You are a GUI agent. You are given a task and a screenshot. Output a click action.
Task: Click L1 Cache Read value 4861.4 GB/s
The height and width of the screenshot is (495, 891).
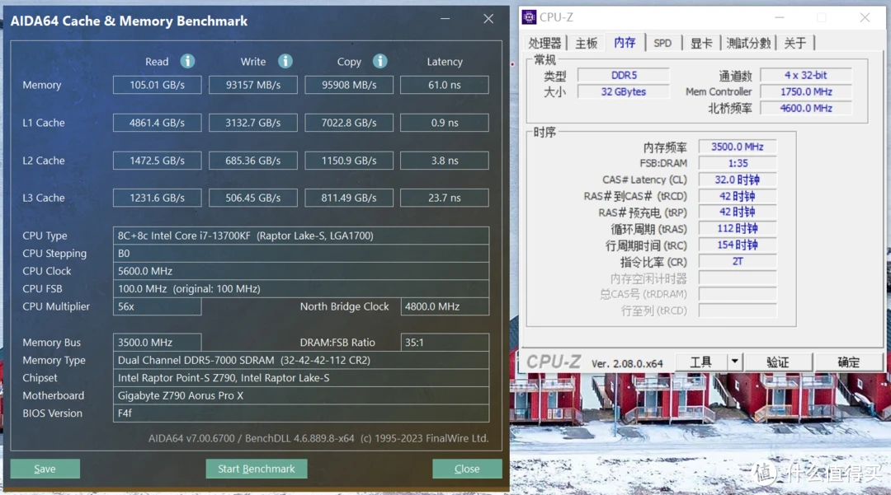pyautogui.click(x=157, y=123)
